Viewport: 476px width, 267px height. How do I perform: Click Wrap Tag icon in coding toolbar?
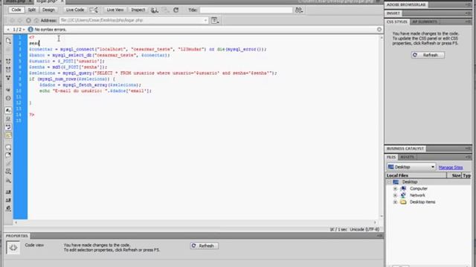click(x=8, y=164)
